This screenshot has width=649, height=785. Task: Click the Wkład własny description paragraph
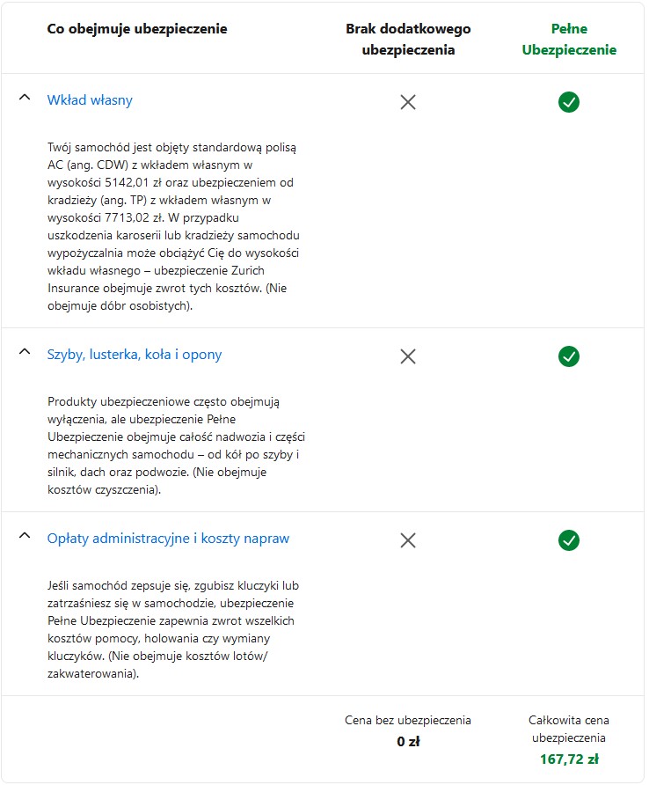pos(173,226)
